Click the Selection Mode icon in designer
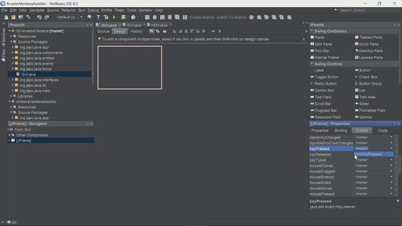The width and height of the screenshot is (402, 226). [152, 31]
